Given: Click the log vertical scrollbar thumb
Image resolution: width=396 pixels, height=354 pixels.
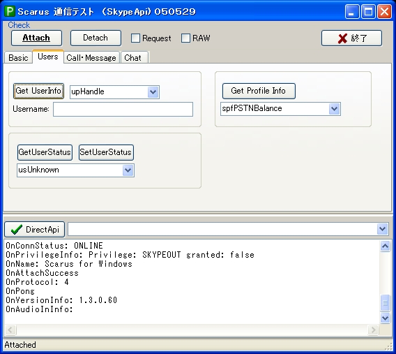Looking at the screenshot, I should click(385, 302).
